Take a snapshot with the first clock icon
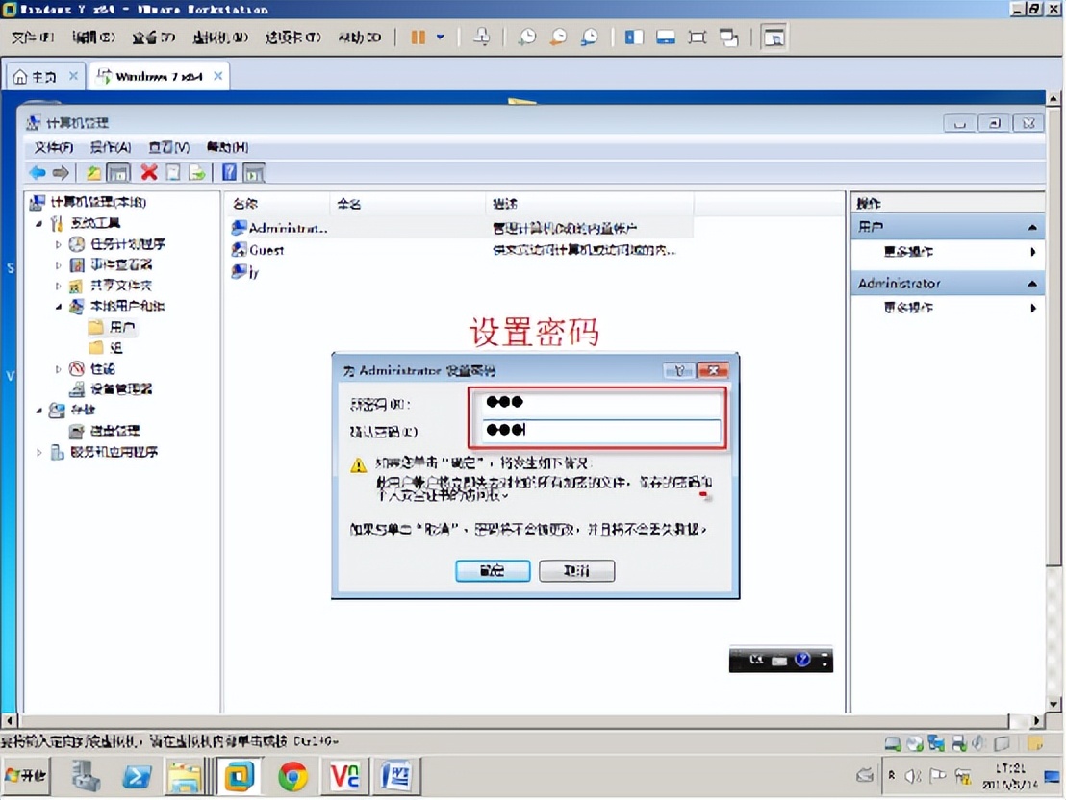 tap(527, 37)
